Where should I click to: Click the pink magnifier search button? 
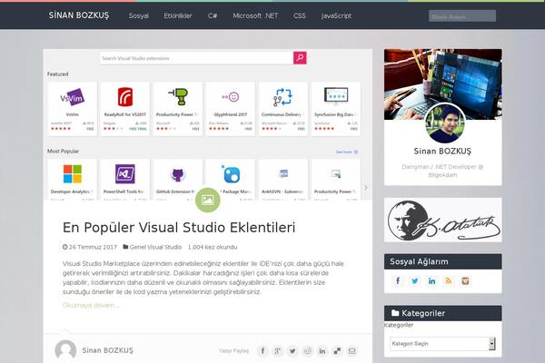pyautogui.click(x=300, y=58)
